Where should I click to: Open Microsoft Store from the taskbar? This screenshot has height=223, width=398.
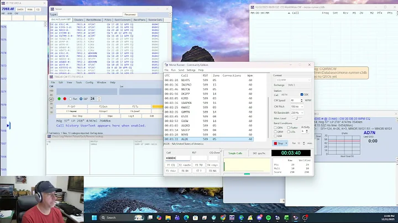pyautogui.click(x=195, y=217)
